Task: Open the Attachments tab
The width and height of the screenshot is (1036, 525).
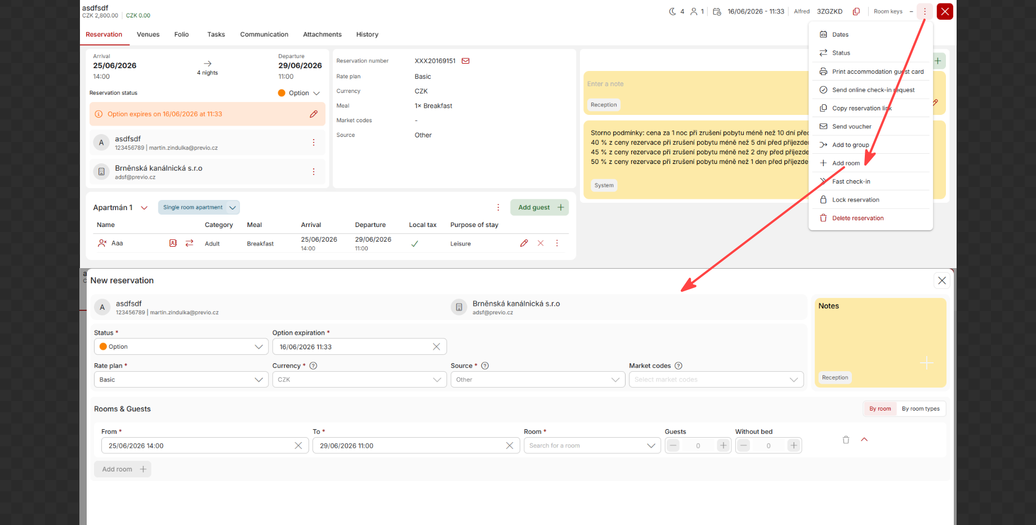Action: pyautogui.click(x=322, y=34)
